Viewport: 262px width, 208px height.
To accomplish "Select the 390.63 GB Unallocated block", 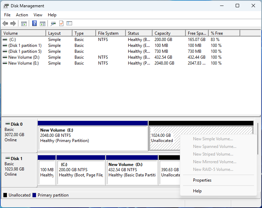I will (169, 170).
